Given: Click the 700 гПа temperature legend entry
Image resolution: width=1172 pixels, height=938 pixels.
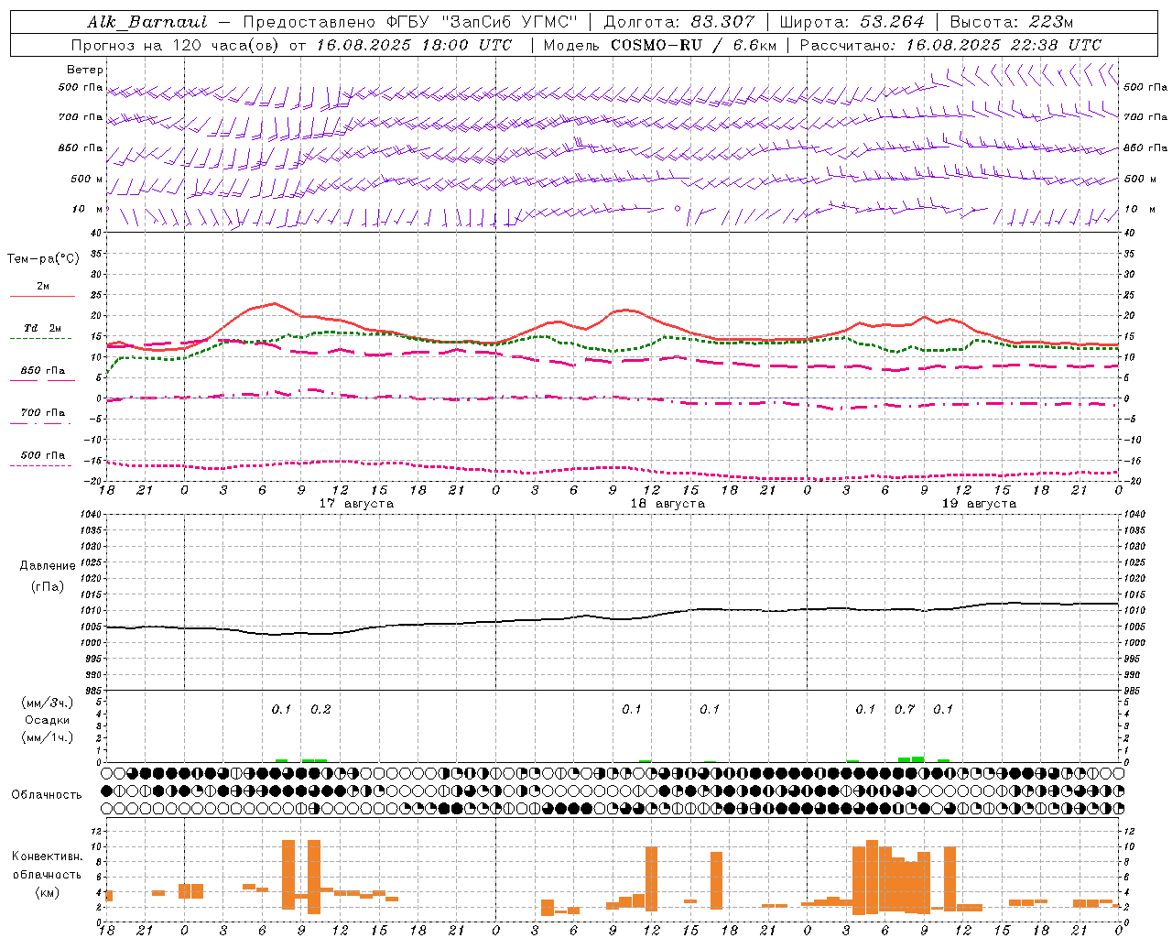Looking at the screenshot, I should click(x=42, y=413).
